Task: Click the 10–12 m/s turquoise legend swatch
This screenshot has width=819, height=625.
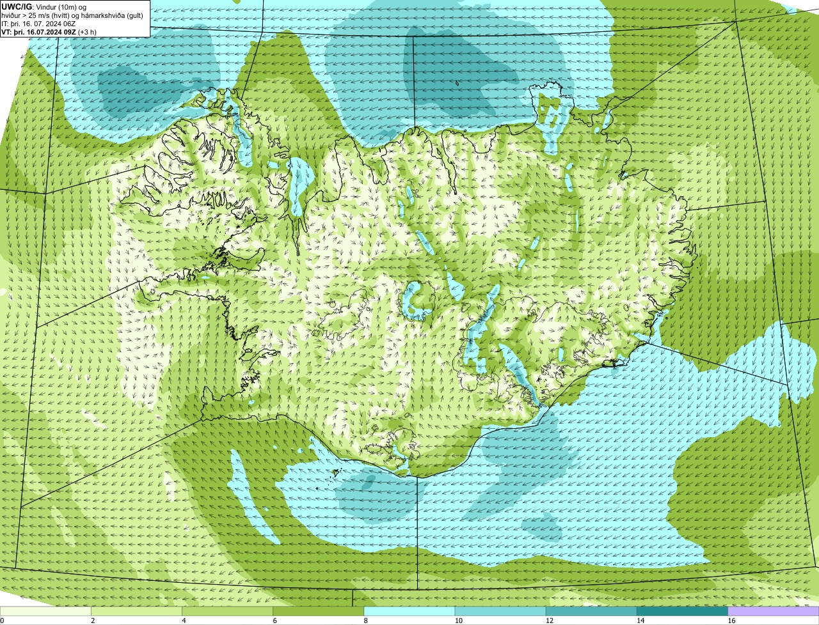Action: point(500,612)
